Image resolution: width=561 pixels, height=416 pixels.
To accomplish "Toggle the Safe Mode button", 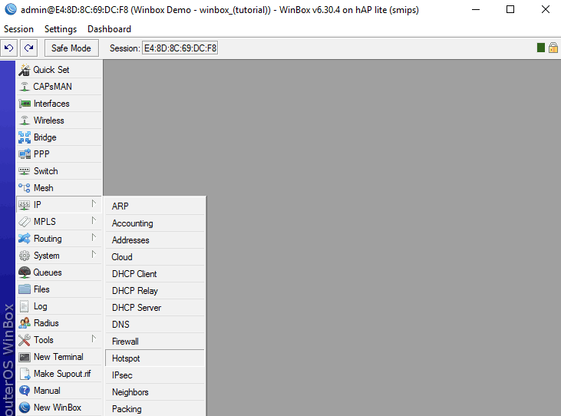I will point(71,48).
